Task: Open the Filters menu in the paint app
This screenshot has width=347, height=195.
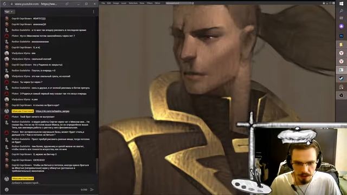Action: pos(150,3)
